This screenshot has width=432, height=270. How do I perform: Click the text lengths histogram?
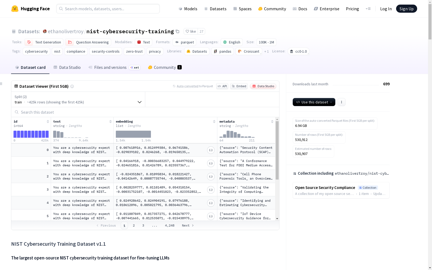(71, 134)
